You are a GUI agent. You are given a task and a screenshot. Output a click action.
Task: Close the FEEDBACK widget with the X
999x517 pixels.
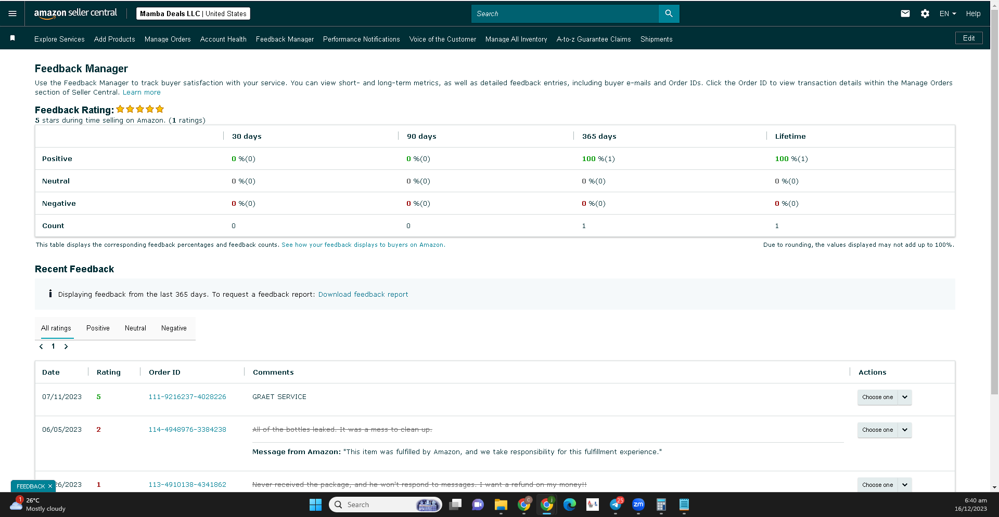coord(50,486)
